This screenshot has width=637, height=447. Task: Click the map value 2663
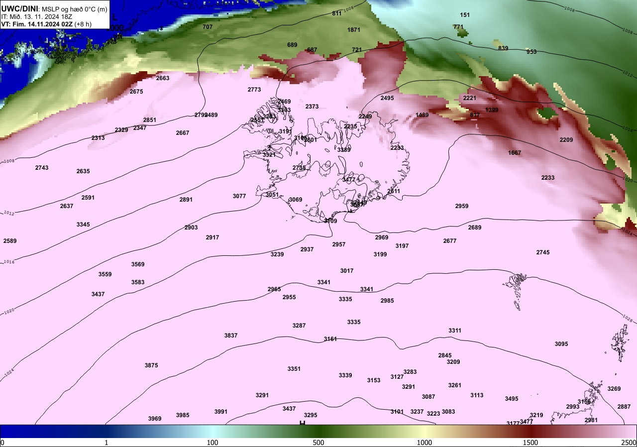point(163,78)
